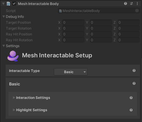Click the Target Rotation label

pos(19,28)
